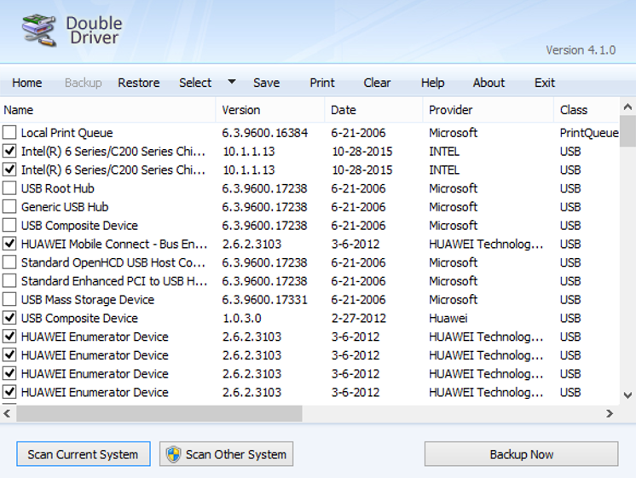636x478 pixels.
Task: Select HUAWEI Mobile Connect - Bus En... row name
Action: tap(114, 244)
